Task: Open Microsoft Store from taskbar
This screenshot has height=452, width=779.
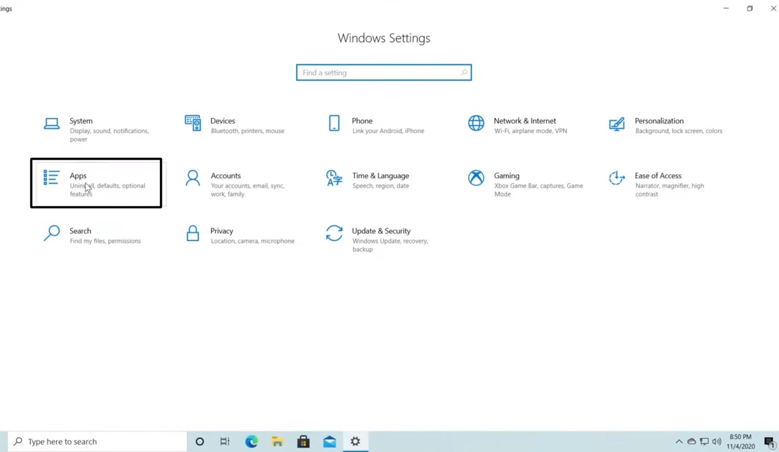Action: pos(303,441)
